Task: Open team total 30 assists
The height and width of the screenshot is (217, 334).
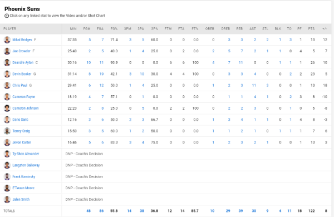Action: coord(254,211)
